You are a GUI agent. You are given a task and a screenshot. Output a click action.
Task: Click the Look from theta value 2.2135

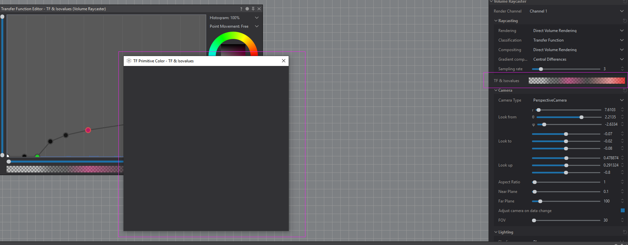pyautogui.click(x=610, y=117)
